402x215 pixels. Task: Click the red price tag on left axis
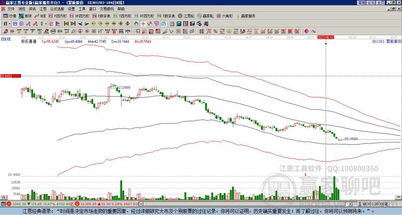(x=10, y=76)
